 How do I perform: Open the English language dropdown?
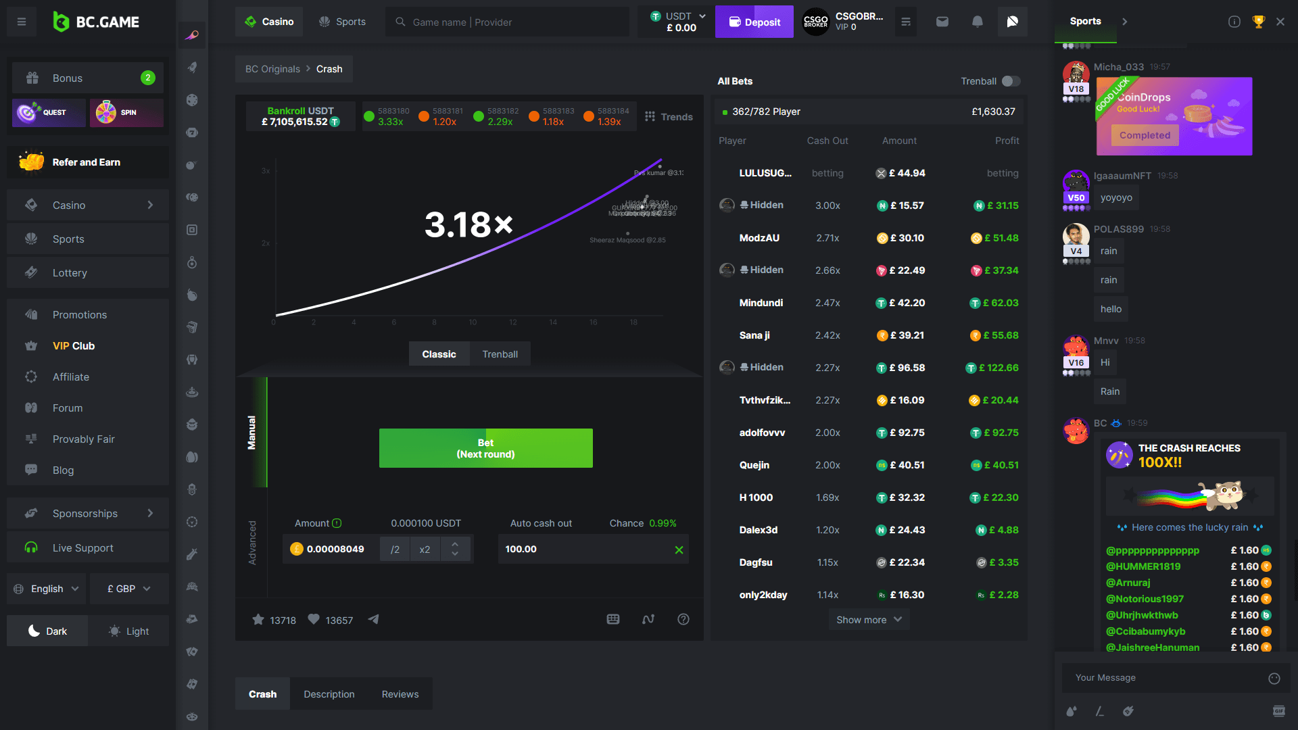pyautogui.click(x=47, y=589)
